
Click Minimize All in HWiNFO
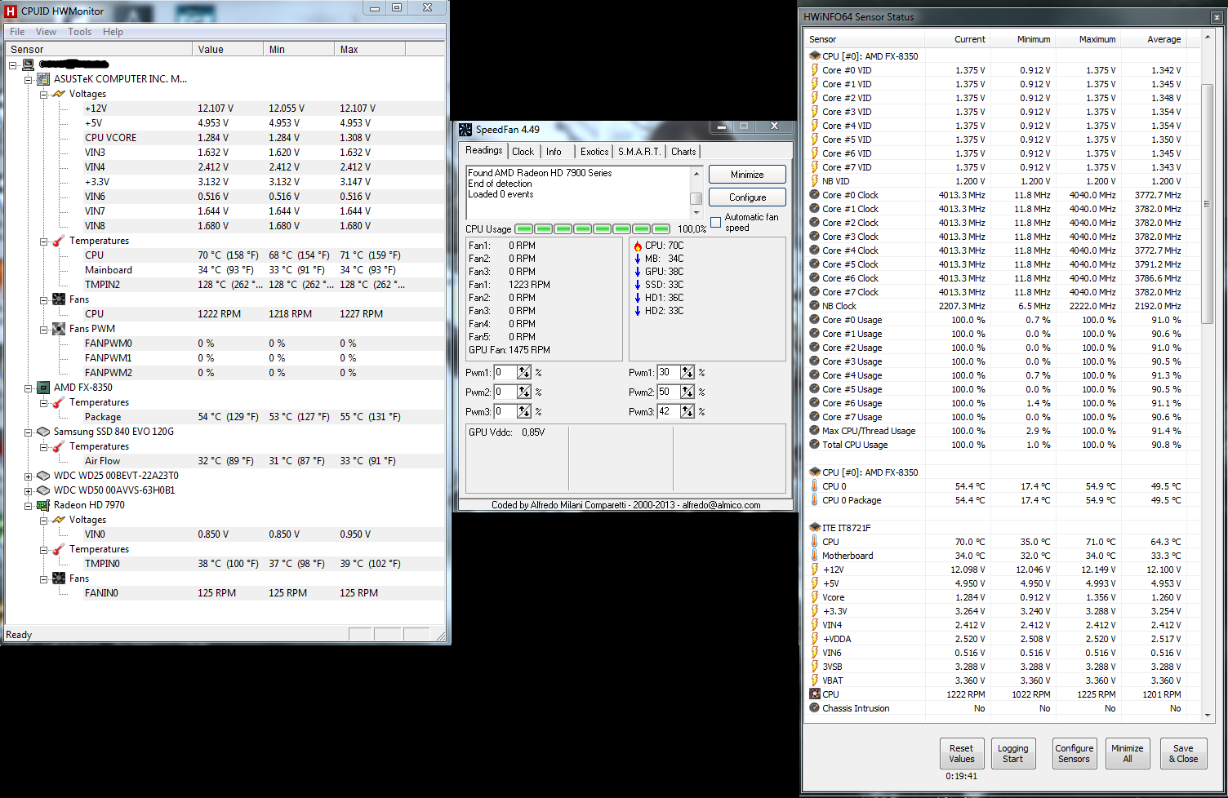coord(1127,753)
